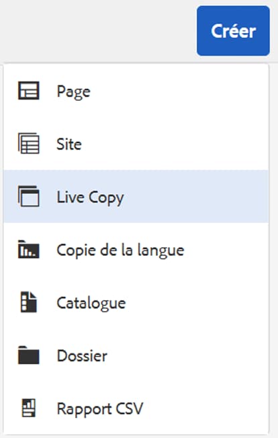Click the Rapport CSV report icon
278x438 pixels.
[x=29, y=408]
